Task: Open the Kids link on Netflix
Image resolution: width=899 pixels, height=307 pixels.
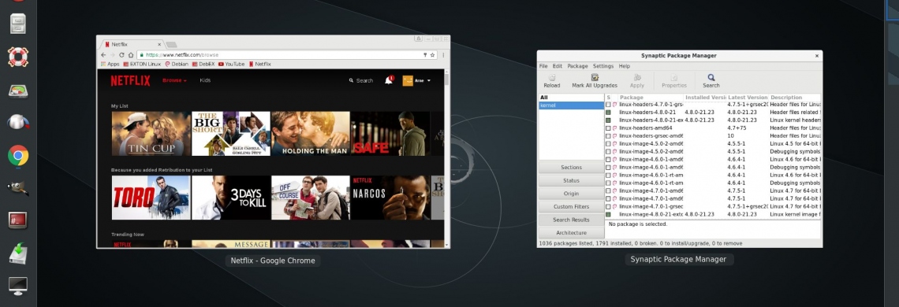Action: 205,81
